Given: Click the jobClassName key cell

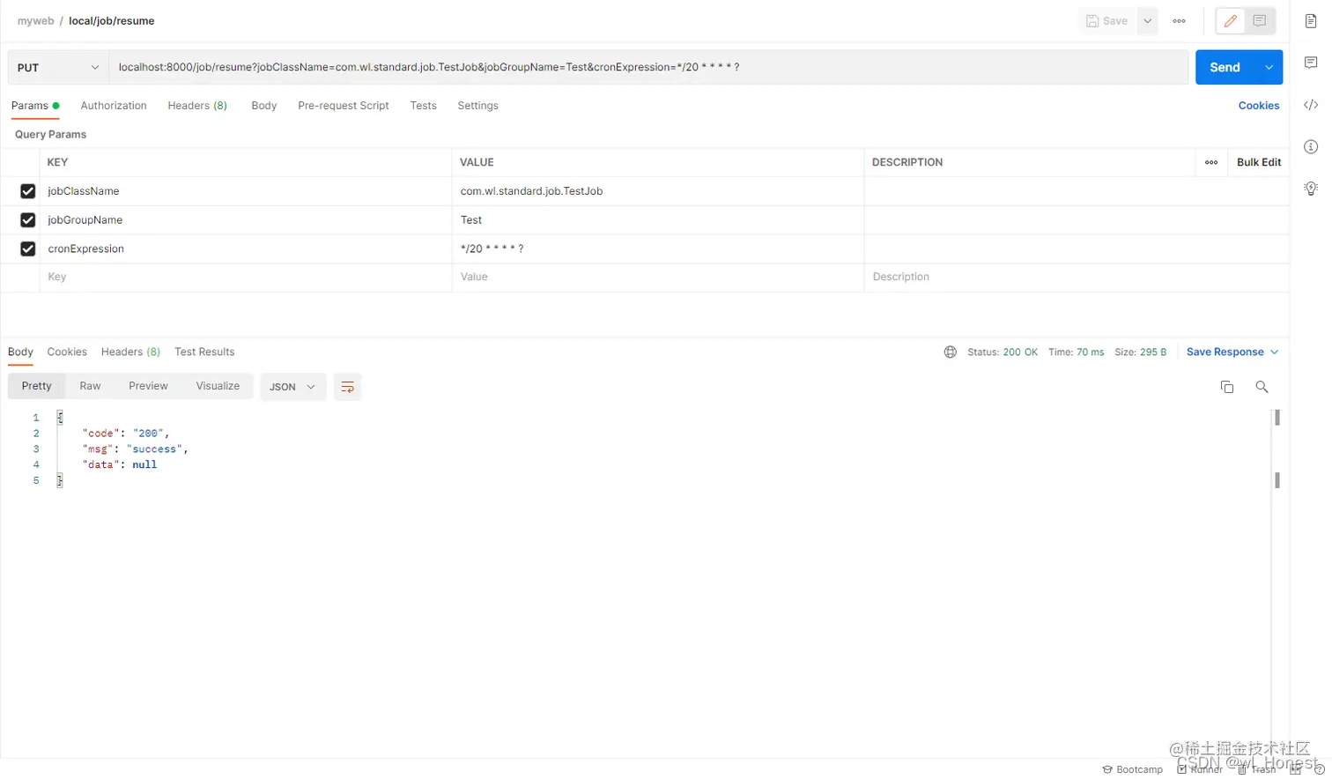Looking at the screenshot, I should [x=246, y=191].
